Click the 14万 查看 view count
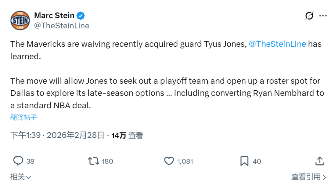335x185 pixels. tap(127, 135)
